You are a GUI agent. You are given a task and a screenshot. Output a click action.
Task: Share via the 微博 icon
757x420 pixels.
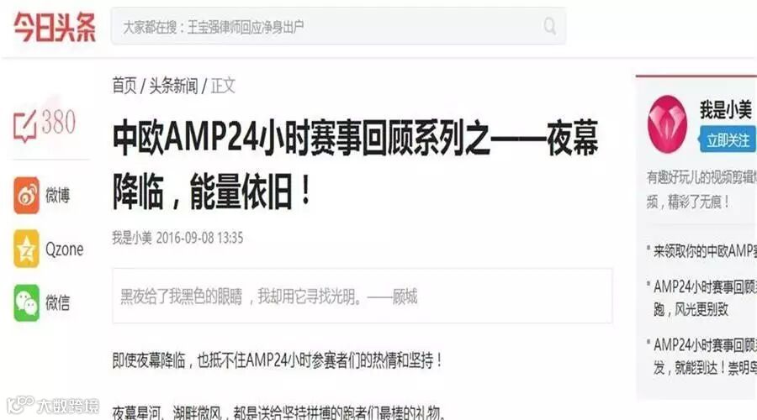26,195
